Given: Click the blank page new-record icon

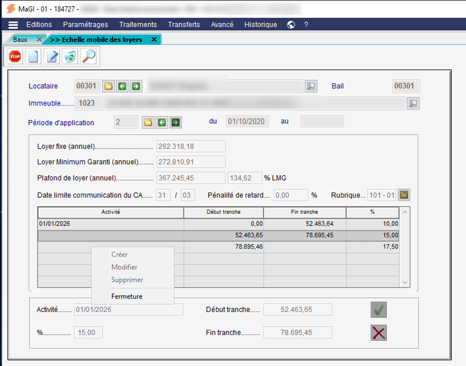Looking at the screenshot, I should coord(33,57).
